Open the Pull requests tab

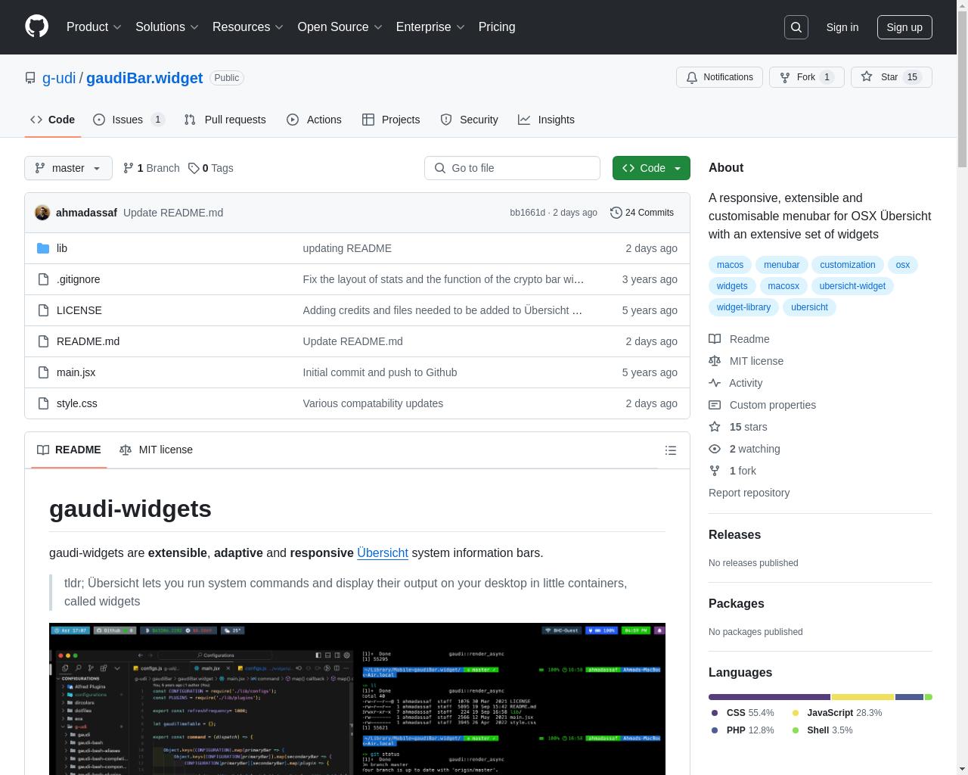pyautogui.click(x=225, y=120)
